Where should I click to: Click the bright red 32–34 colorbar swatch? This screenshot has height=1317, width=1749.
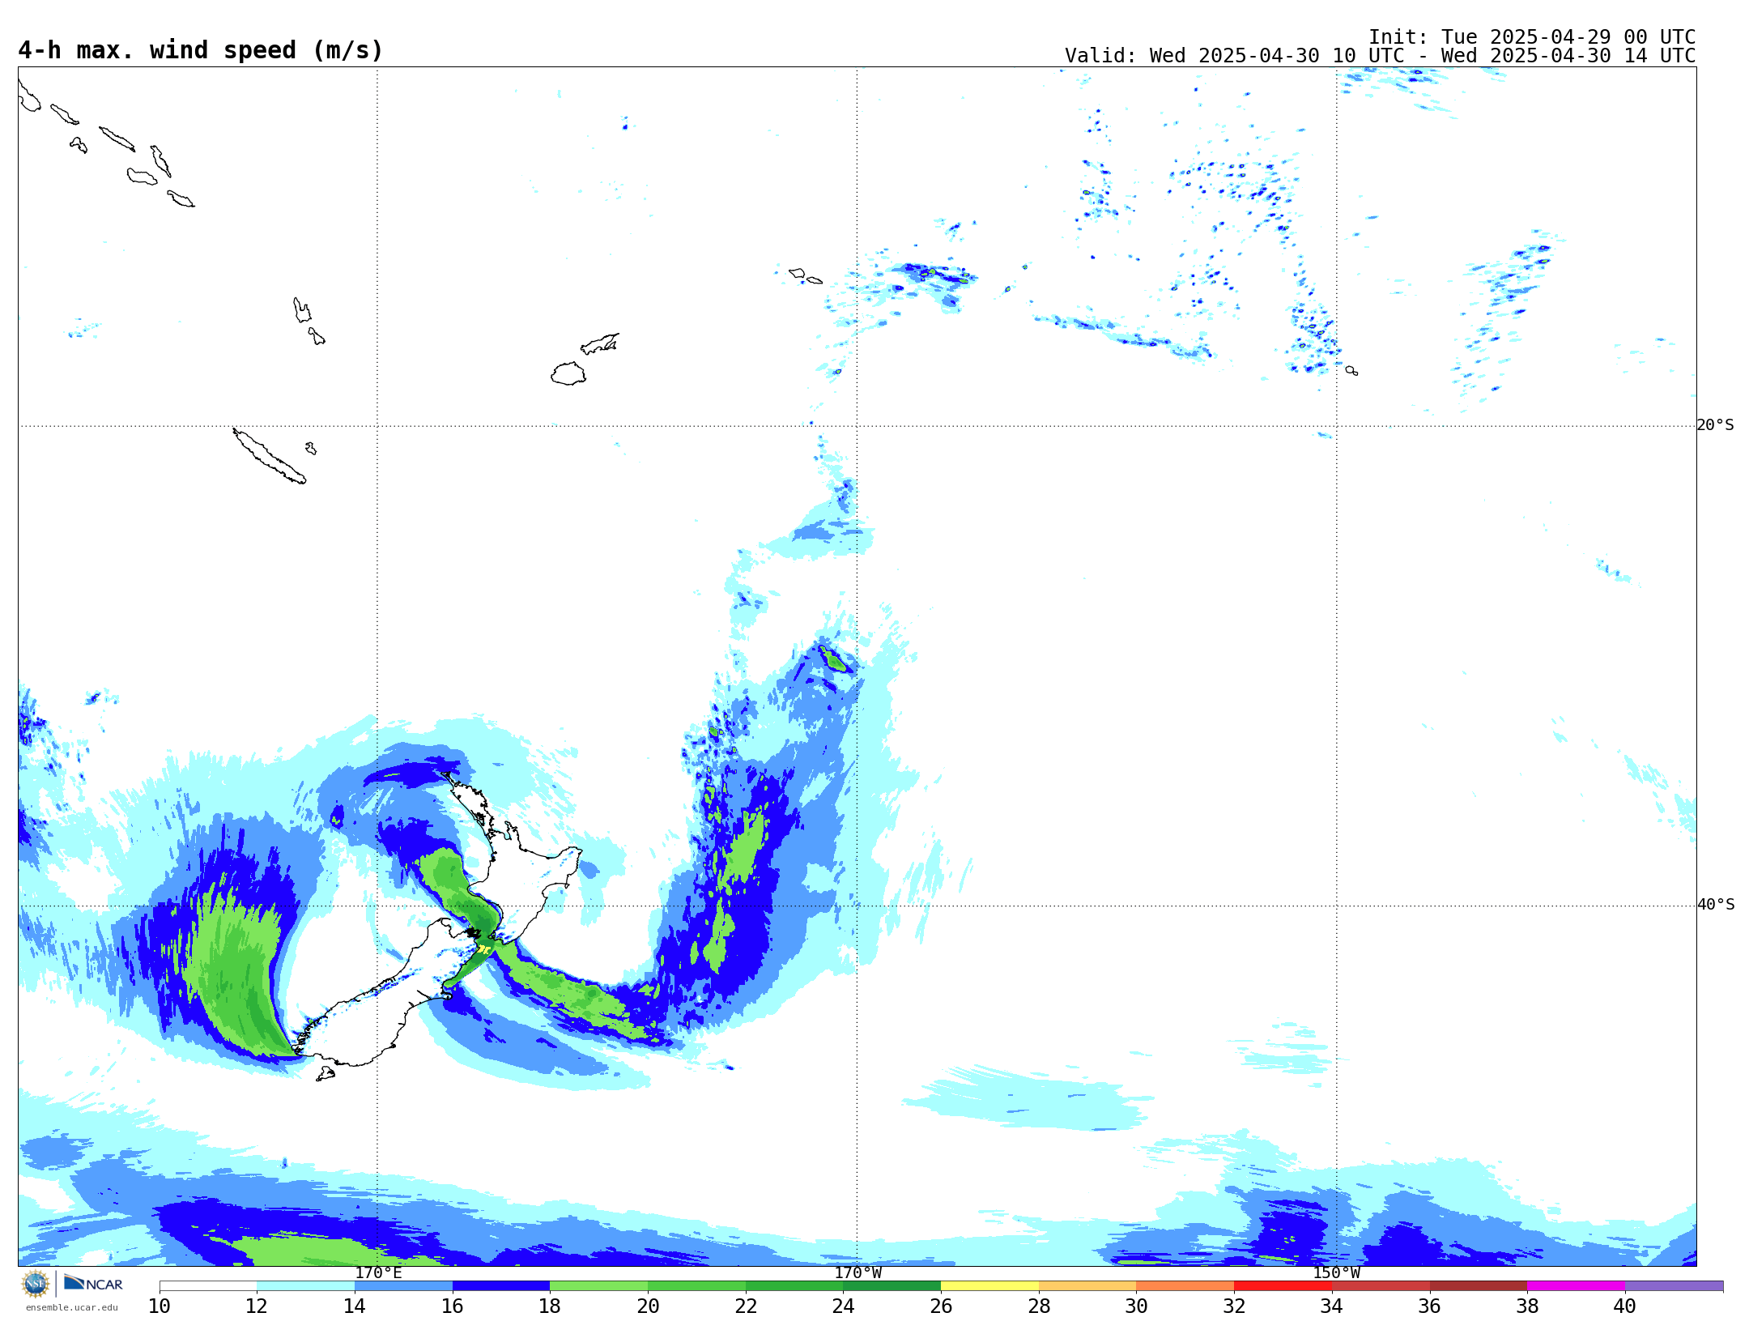pos(1283,1286)
